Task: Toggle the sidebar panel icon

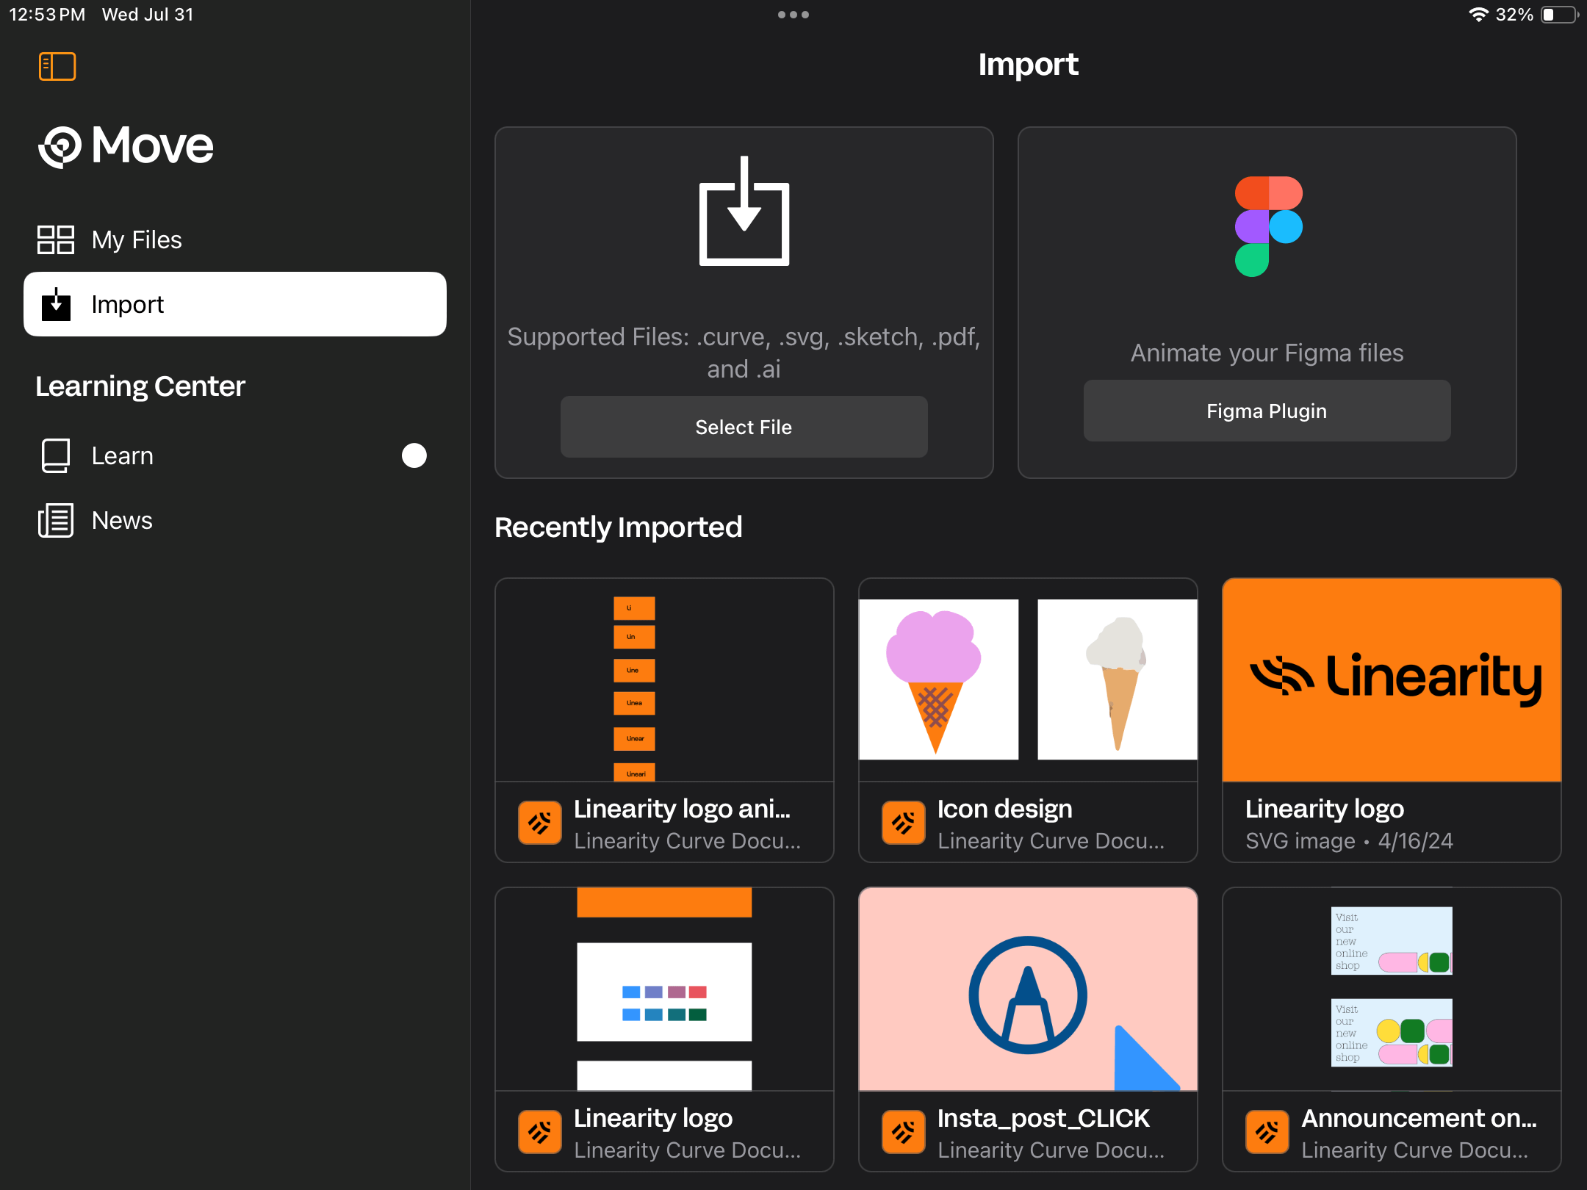Action: [x=57, y=66]
